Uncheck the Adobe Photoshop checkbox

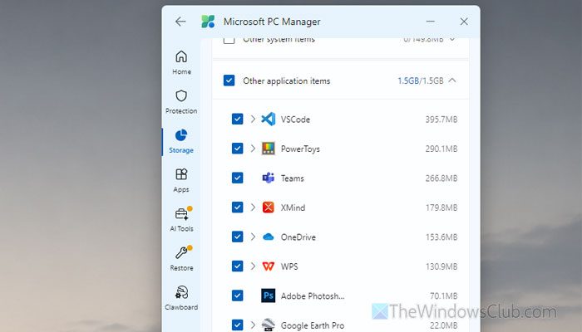[x=238, y=295]
